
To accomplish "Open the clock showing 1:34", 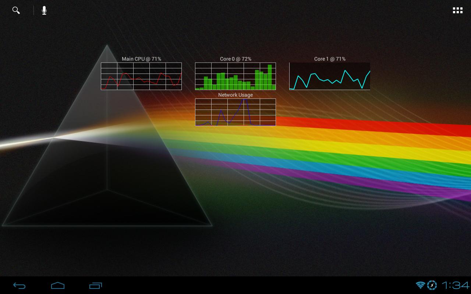I will coord(456,285).
